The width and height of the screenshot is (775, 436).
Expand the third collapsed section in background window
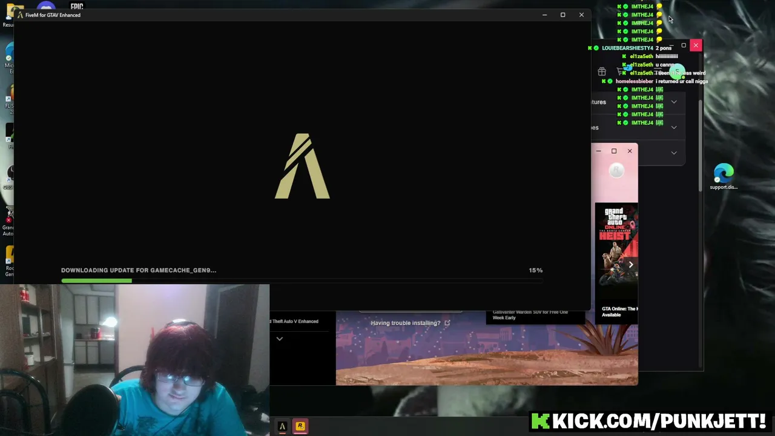point(674,153)
